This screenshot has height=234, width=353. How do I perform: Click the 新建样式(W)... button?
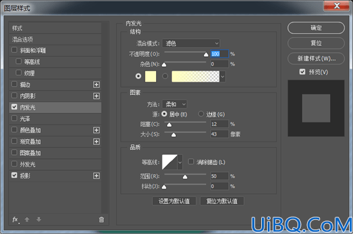316,59
